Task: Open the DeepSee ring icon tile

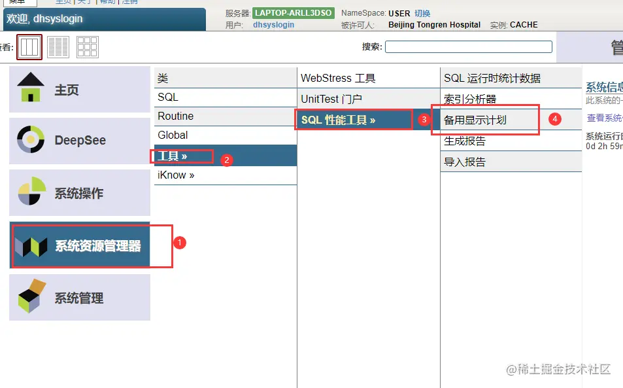Action: 80,141
